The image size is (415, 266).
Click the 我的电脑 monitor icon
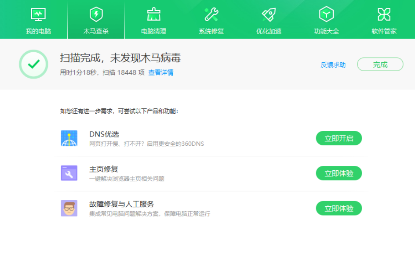38,14
